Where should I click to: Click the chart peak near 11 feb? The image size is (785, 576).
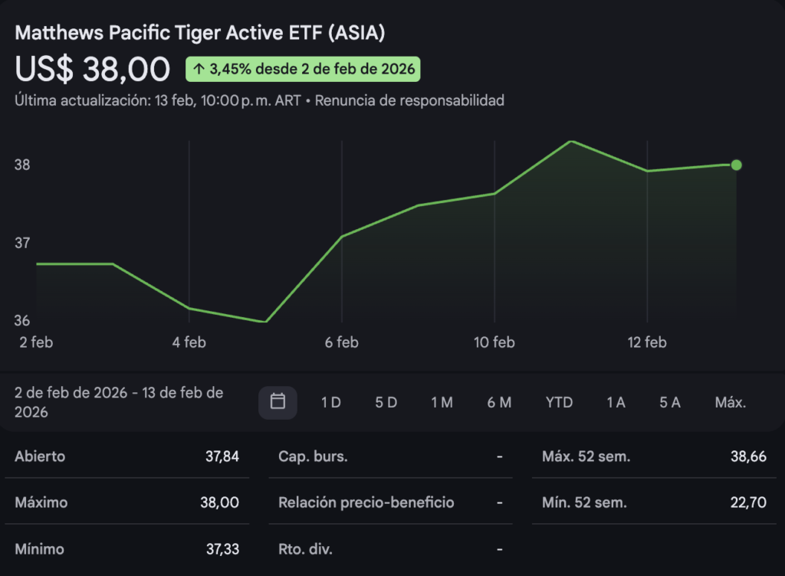pyautogui.click(x=571, y=142)
